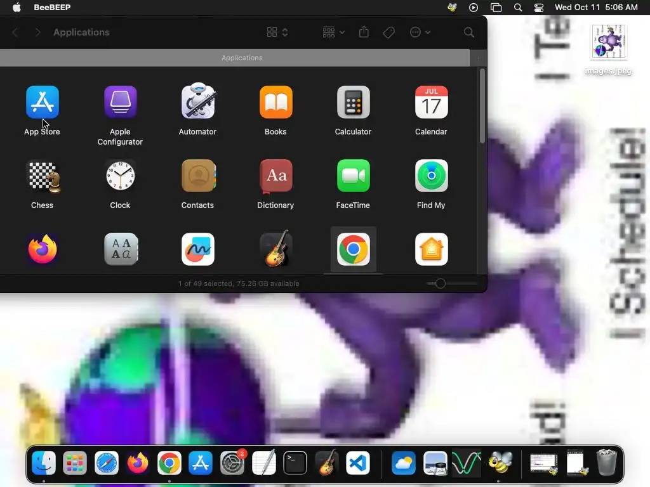650x487 pixels.
Task: Open the icon view switcher dropdown
Action: [277, 32]
